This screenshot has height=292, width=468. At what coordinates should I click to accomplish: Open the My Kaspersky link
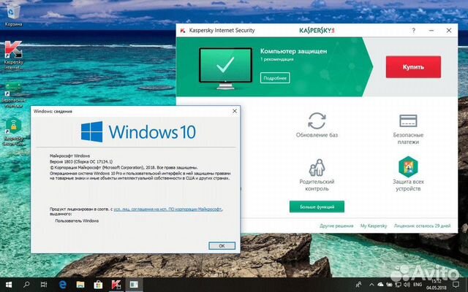point(374,226)
